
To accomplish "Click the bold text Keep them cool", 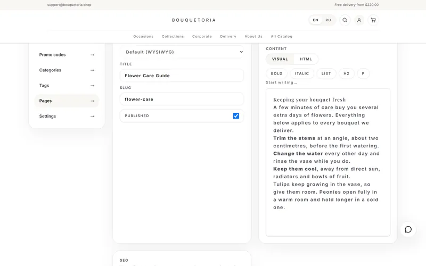I will (x=295, y=169).
